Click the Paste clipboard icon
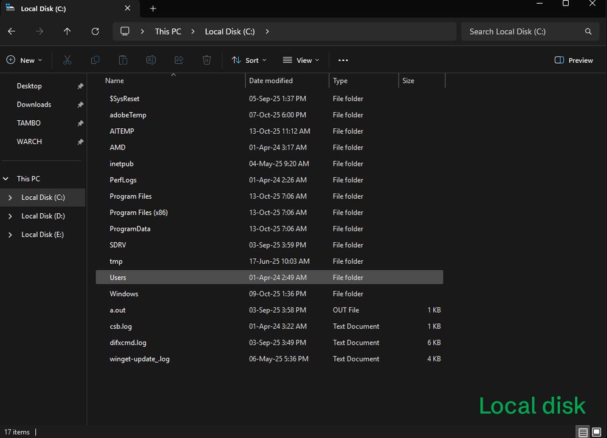Image resolution: width=607 pixels, height=438 pixels. pyautogui.click(x=123, y=60)
